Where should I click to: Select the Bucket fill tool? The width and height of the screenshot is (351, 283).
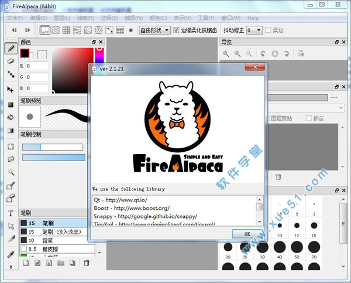tap(11, 118)
